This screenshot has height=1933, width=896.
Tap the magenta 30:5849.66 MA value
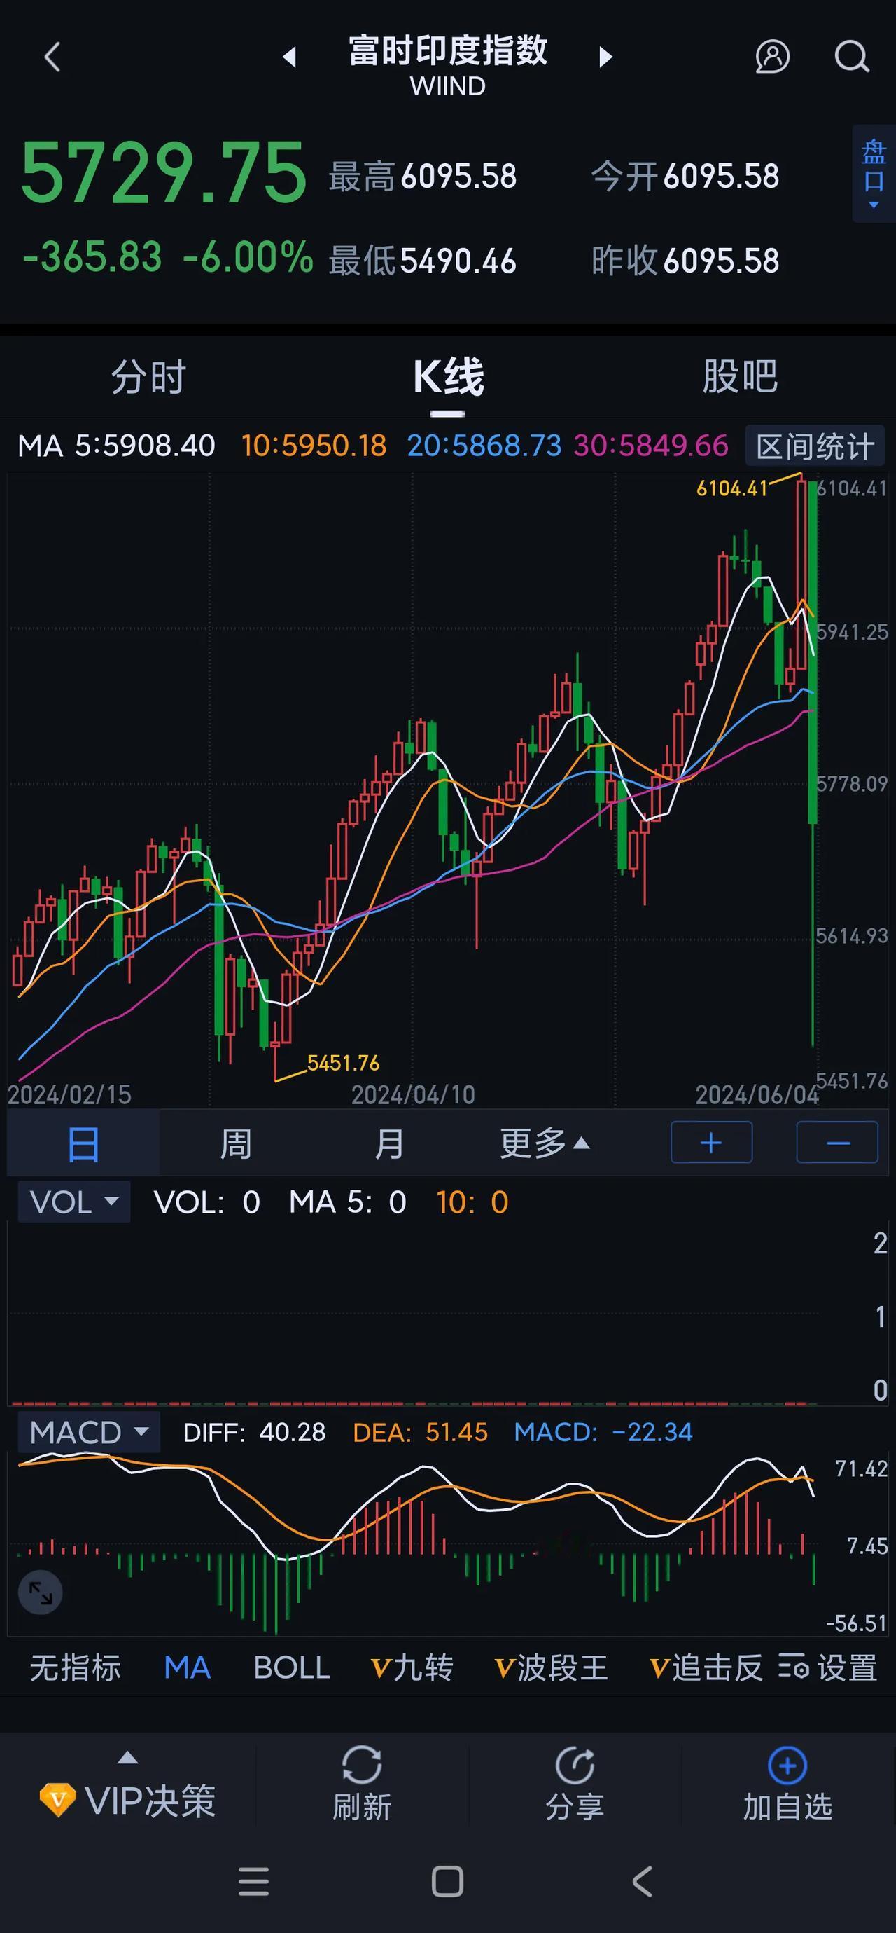652,446
